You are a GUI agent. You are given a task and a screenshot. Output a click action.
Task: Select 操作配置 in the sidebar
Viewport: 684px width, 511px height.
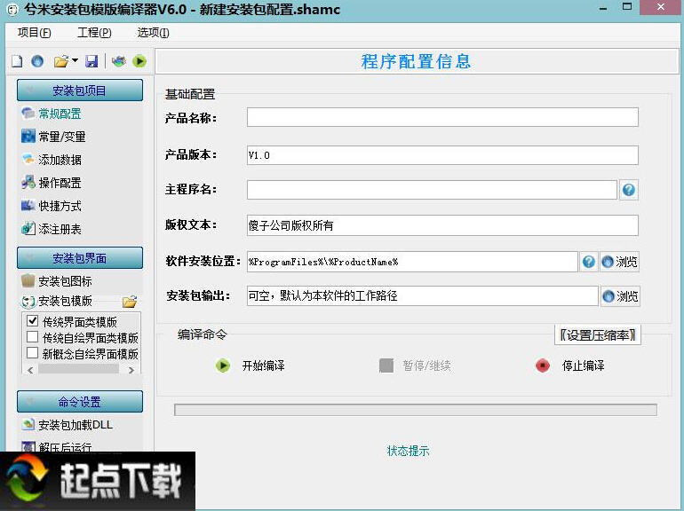coord(52,183)
